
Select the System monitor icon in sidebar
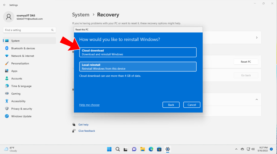7,41
